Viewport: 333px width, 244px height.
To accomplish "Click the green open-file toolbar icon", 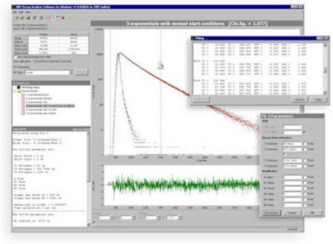I will tap(22, 18).
